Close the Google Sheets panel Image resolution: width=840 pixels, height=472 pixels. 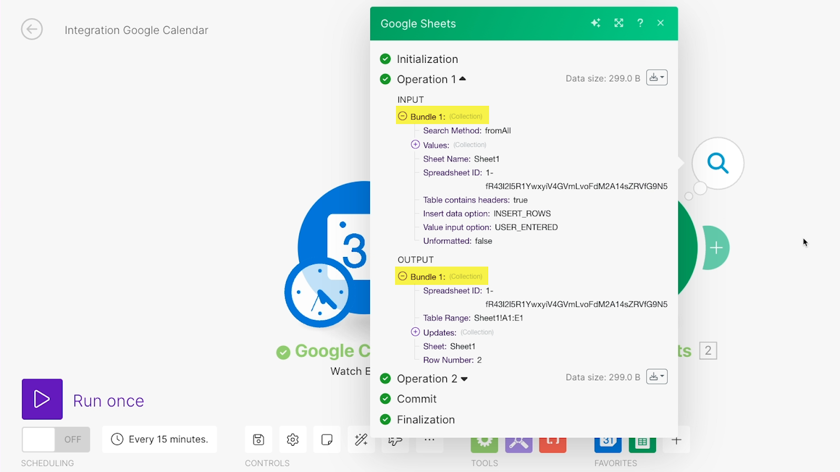(660, 23)
